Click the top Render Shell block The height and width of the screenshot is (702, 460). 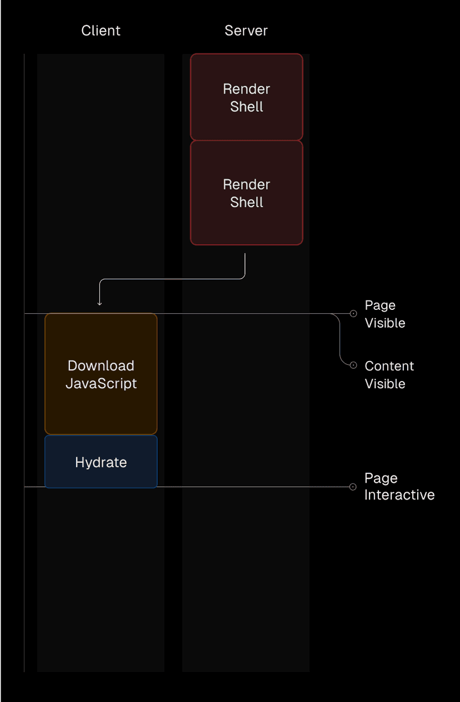[x=246, y=96]
